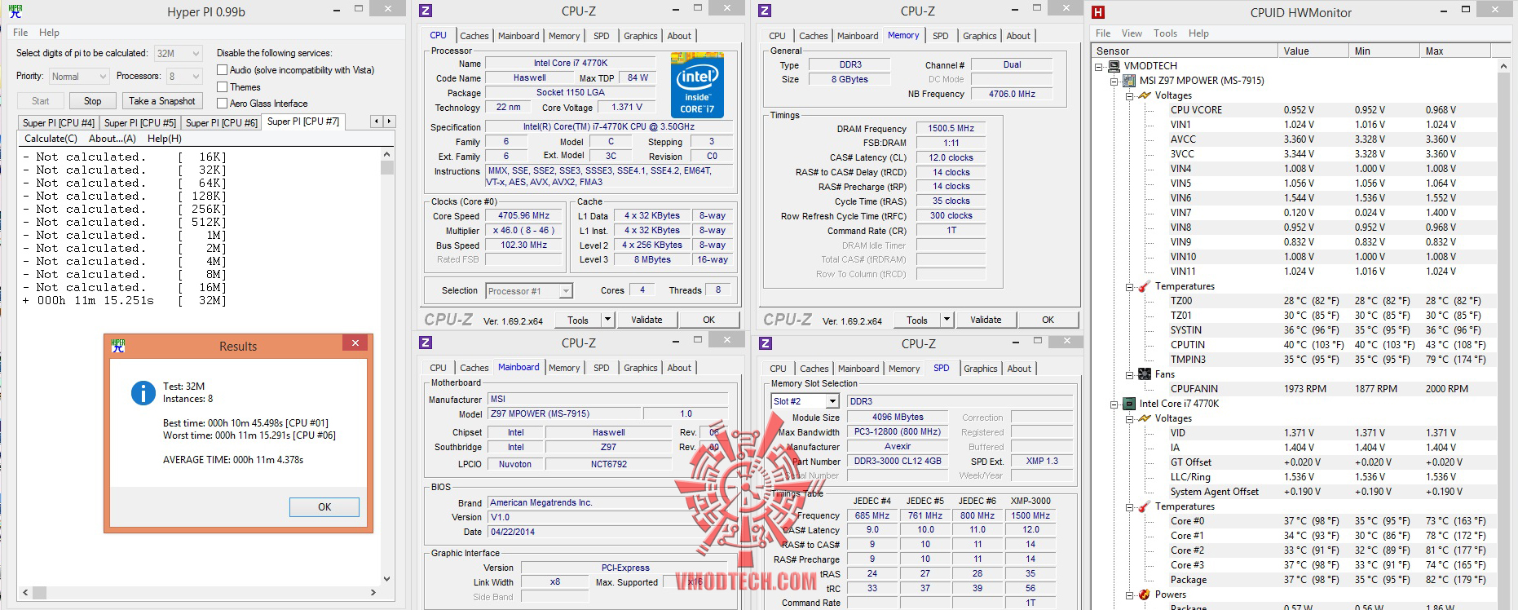Click the Intel Core i7 inside logo

pyautogui.click(x=697, y=86)
